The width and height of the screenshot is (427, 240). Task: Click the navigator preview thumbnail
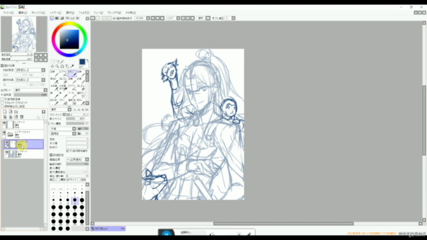[x=24, y=34]
